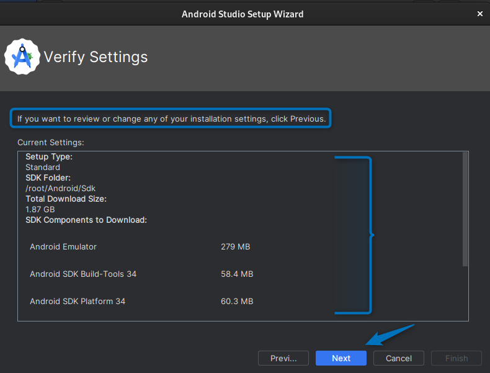This screenshot has height=373, width=490.
Task: Click the SDK Folder: label
Action: tap(48, 178)
